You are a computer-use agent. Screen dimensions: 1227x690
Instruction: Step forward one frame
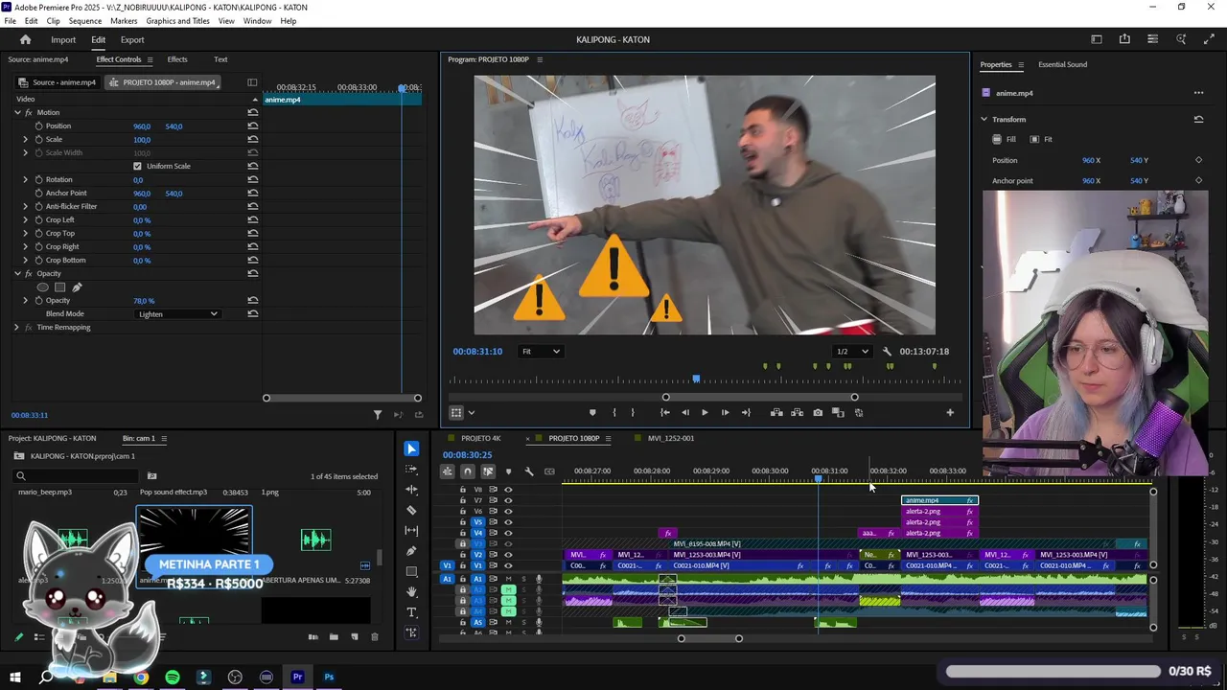point(725,412)
